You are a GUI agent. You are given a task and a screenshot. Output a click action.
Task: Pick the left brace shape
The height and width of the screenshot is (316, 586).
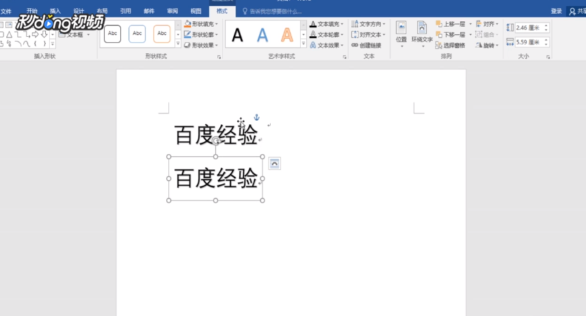[35, 44]
